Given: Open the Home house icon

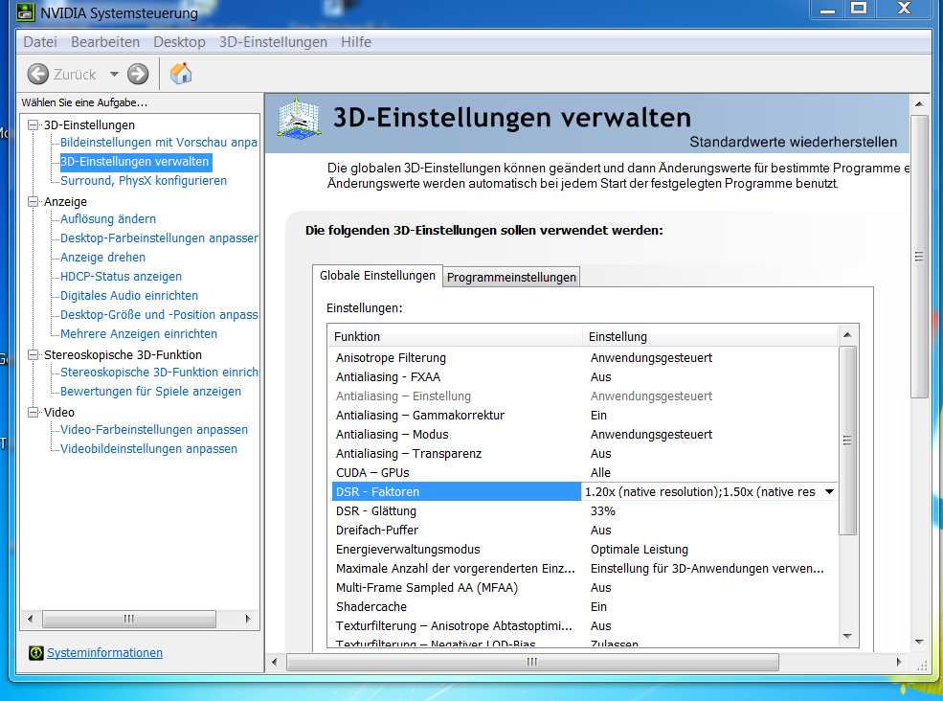Looking at the screenshot, I should click(180, 74).
